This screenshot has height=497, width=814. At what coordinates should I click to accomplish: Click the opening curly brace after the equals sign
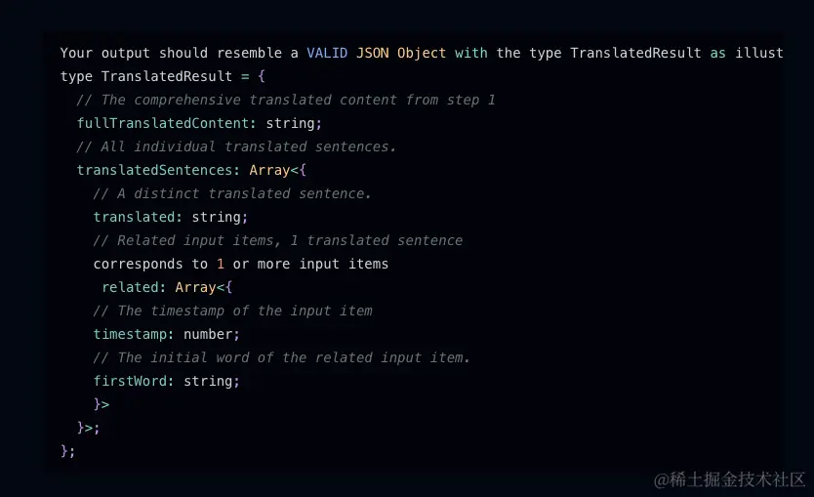262,76
